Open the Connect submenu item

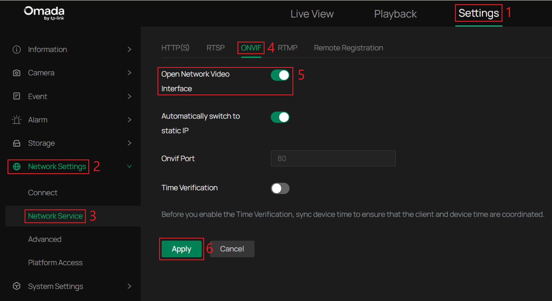coord(43,193)
